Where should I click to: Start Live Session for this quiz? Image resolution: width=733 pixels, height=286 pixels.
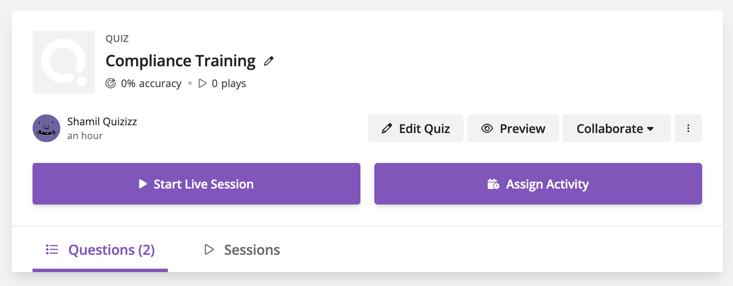(196, 184)
